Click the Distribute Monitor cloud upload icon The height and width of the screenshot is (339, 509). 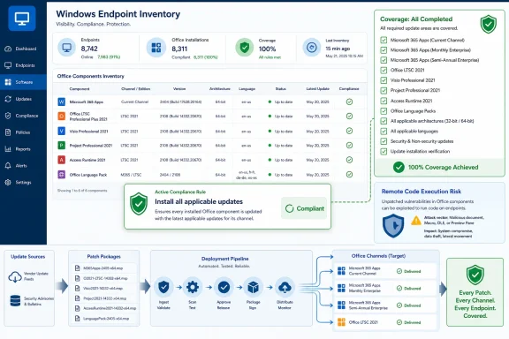point(285,287)
